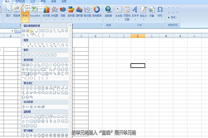
Task: Click the selected cell in column K
Action: 138,65
